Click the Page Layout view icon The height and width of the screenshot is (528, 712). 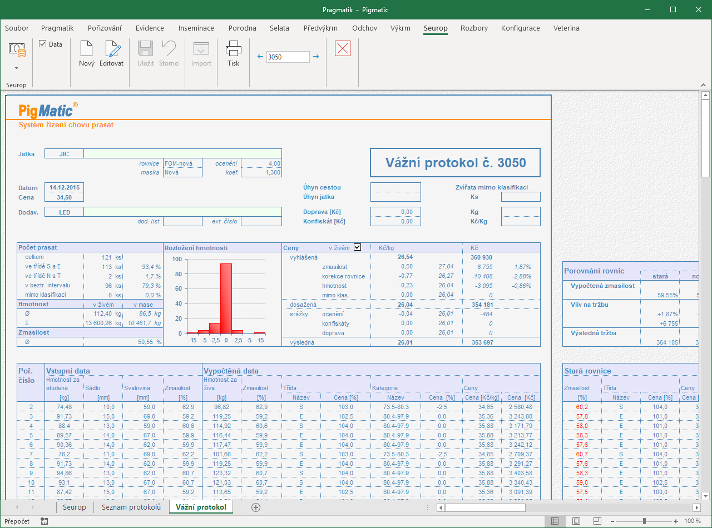coord(576,521)
